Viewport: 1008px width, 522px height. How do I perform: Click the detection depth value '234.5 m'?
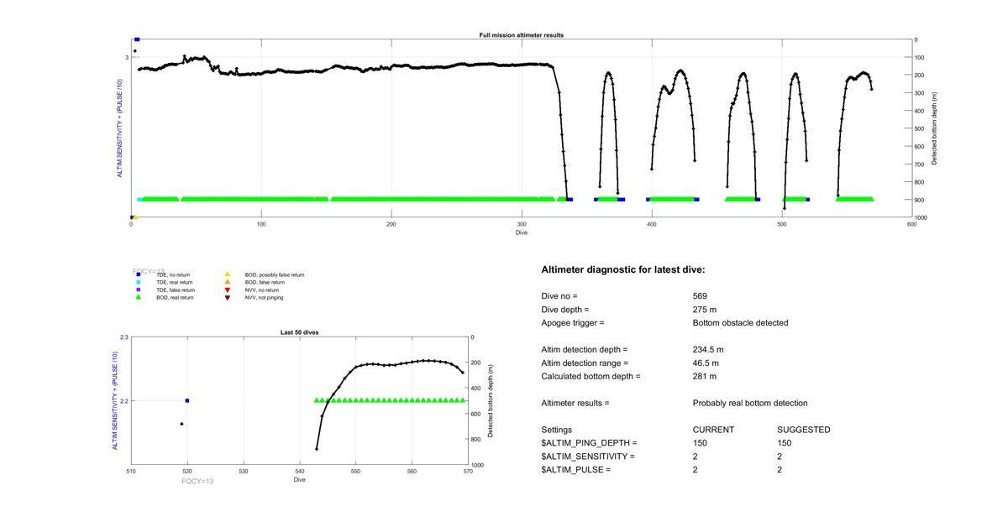tap(708, 350)
